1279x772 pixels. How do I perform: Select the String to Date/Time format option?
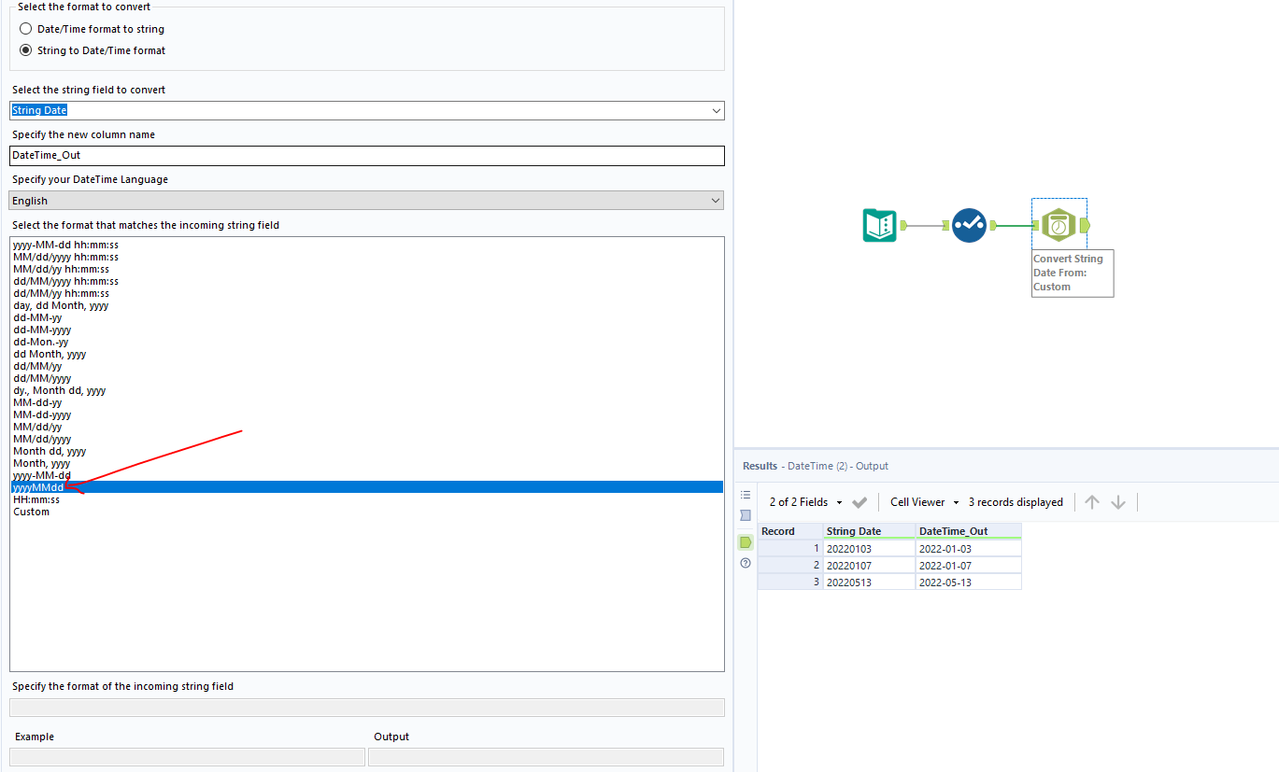click(x=25, y=49)
